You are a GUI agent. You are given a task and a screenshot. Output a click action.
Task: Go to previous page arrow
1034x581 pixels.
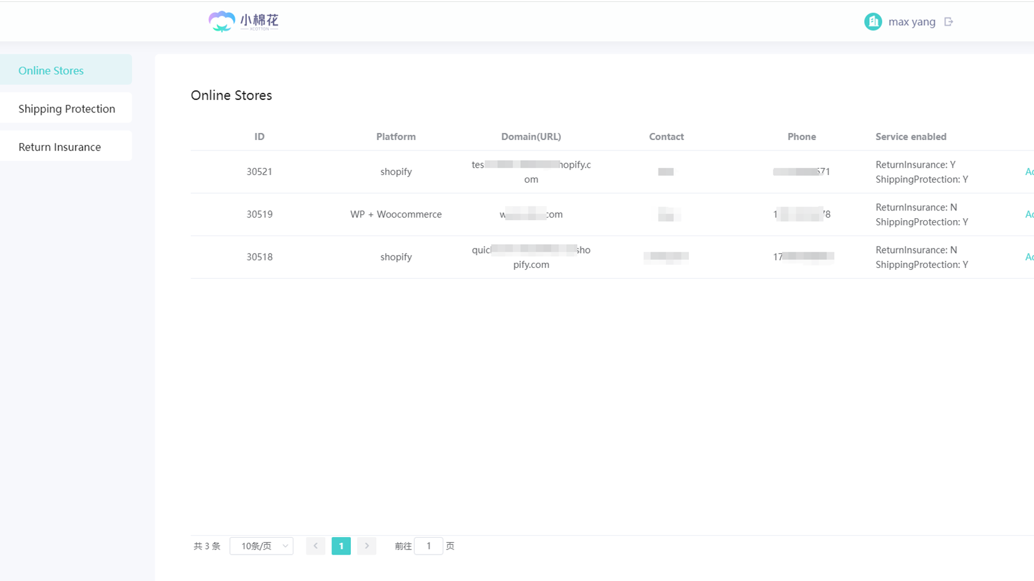(x=315, y=546)
